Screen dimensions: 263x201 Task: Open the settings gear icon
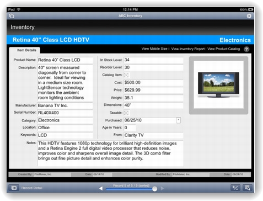coord(249,16)
